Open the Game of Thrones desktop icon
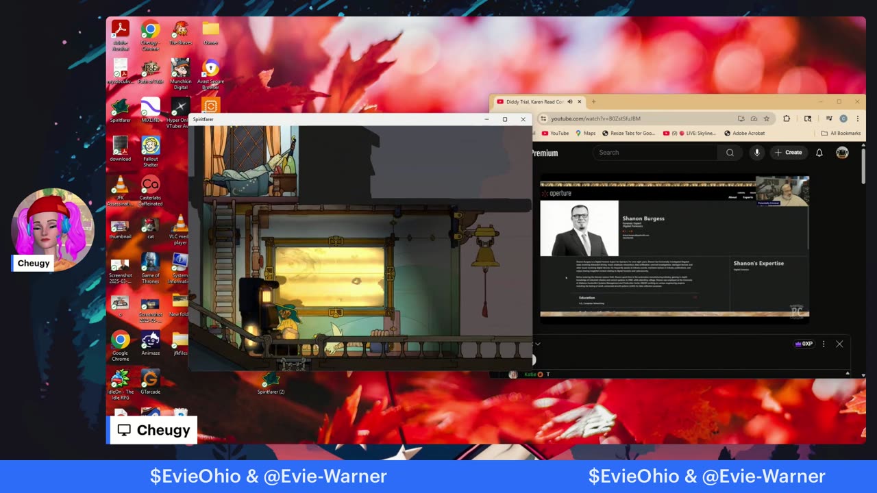Viewport: 877px width, 493px height. click(151, 268)
